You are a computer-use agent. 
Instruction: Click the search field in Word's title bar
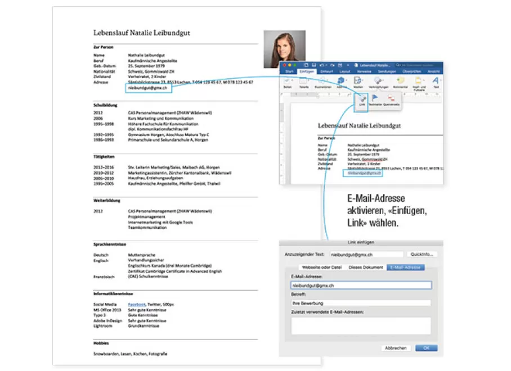[x=418, y=65]
